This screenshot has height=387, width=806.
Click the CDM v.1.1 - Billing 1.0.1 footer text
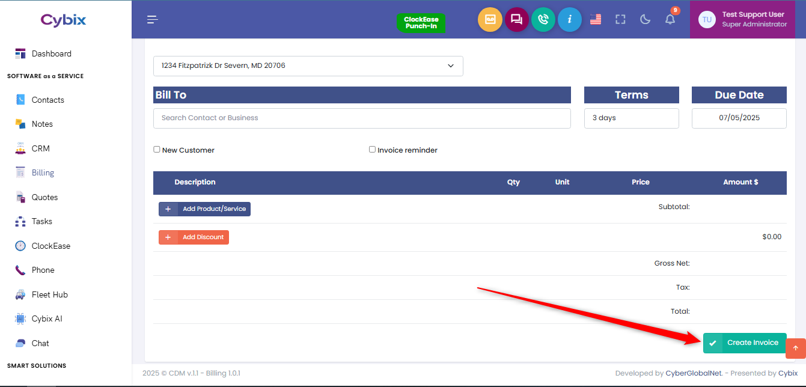click(x=191, y=373)
